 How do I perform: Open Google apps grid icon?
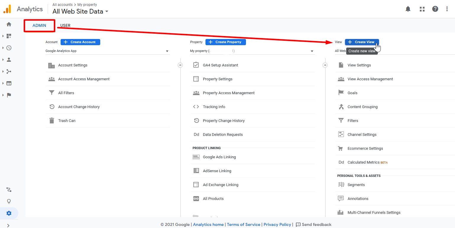click(422, 9)
